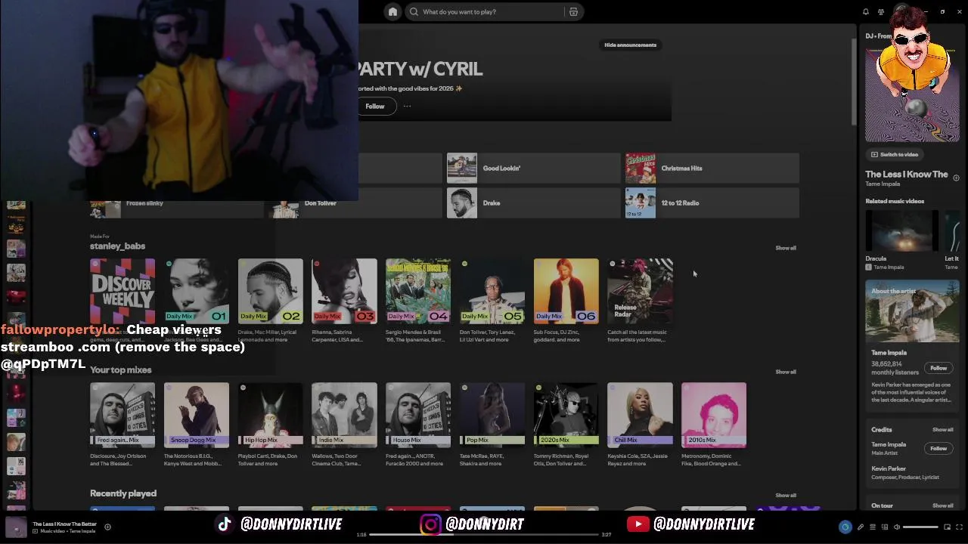Viewport: 968px width, 544px height.
Task: Open the Indie Mix cover
Action: pos(344,415)
